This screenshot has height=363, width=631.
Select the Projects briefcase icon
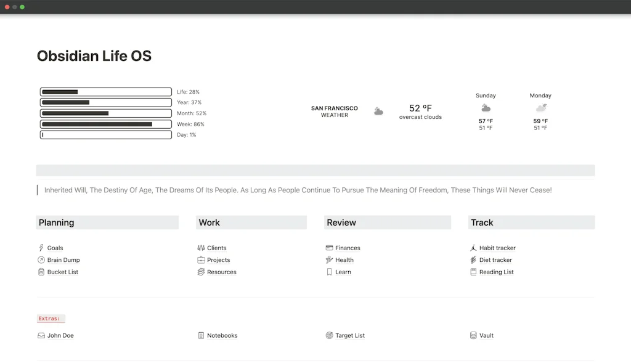(200, 259)
